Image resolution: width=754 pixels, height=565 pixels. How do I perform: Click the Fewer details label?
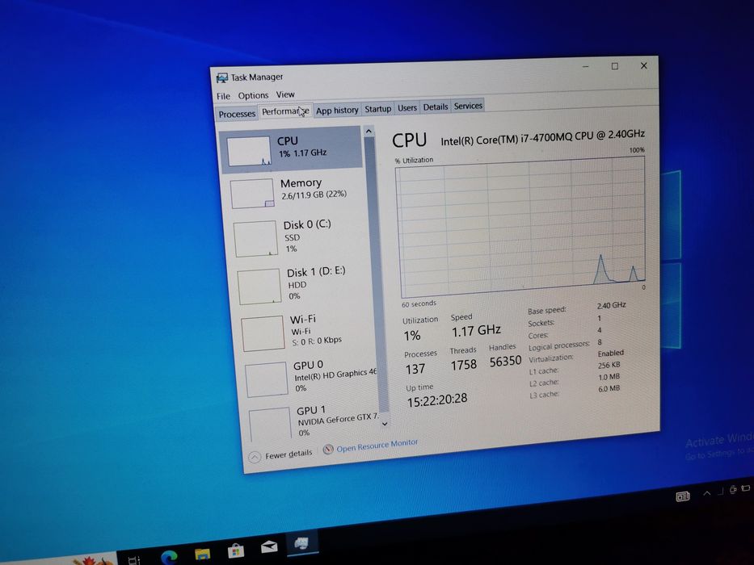pyautogui.click(x=289, y=454)
